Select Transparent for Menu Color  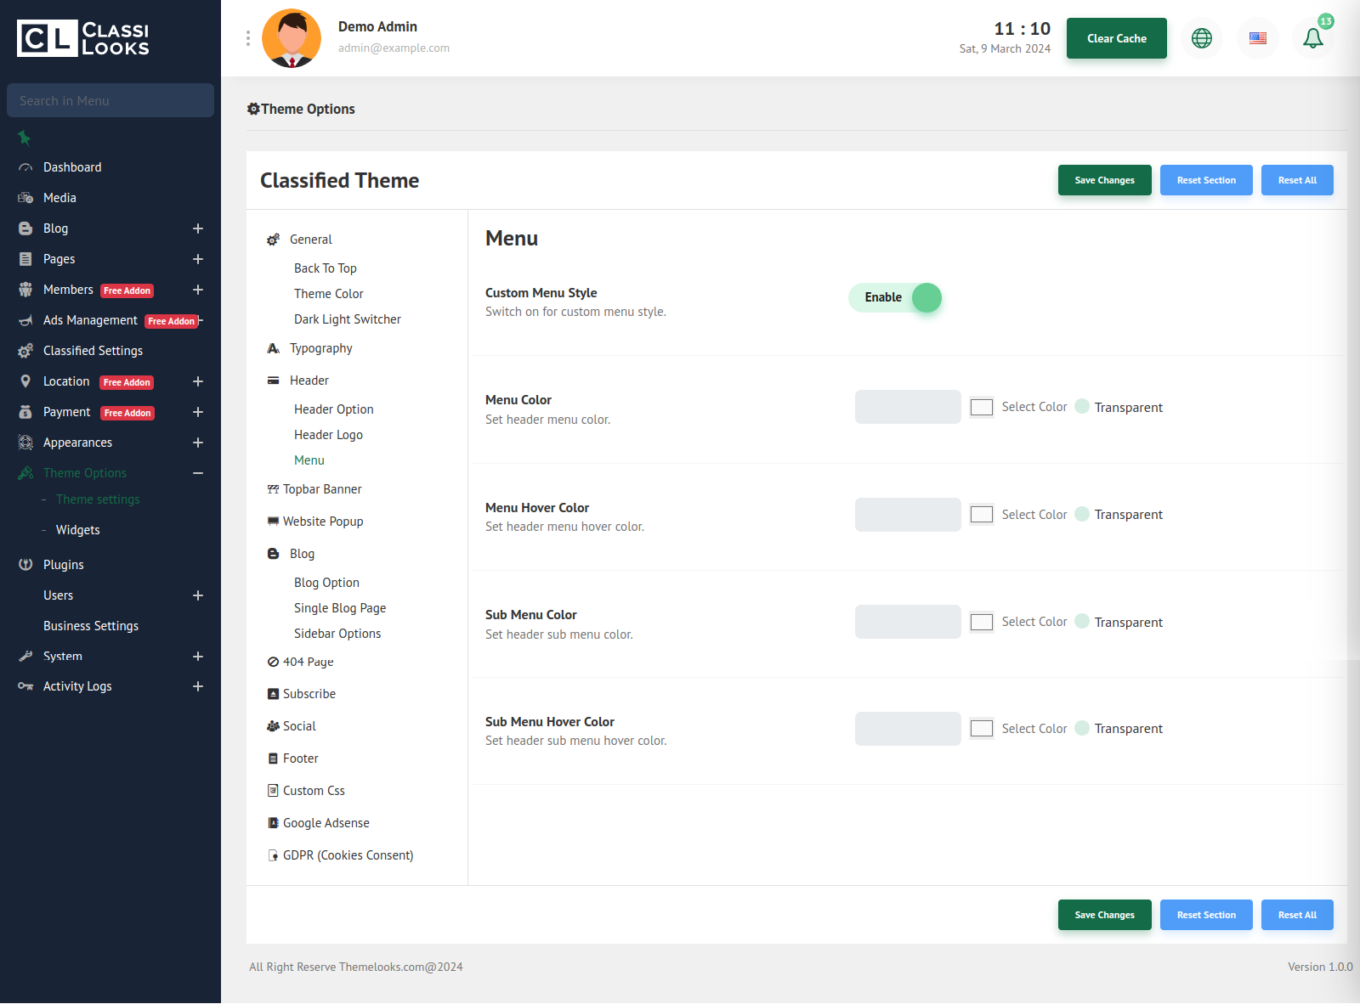(1082, 407)
